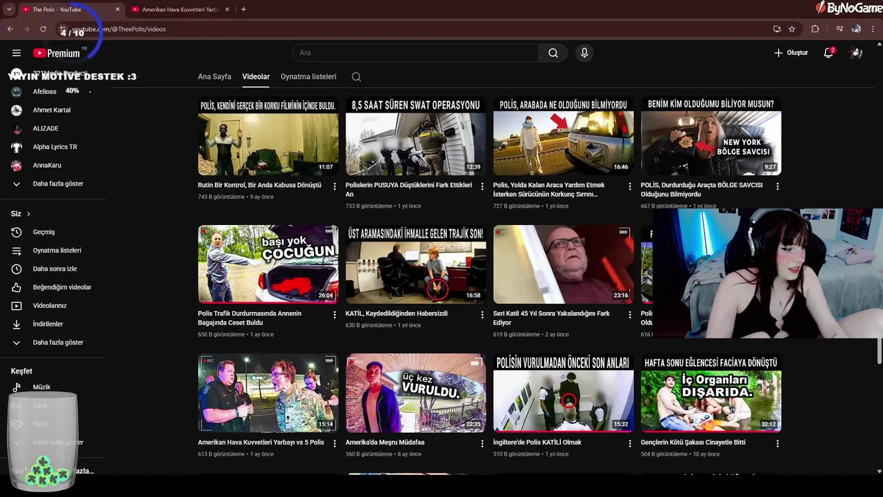
Task: Click the 'Oluştur' create button
Action: 791,52
